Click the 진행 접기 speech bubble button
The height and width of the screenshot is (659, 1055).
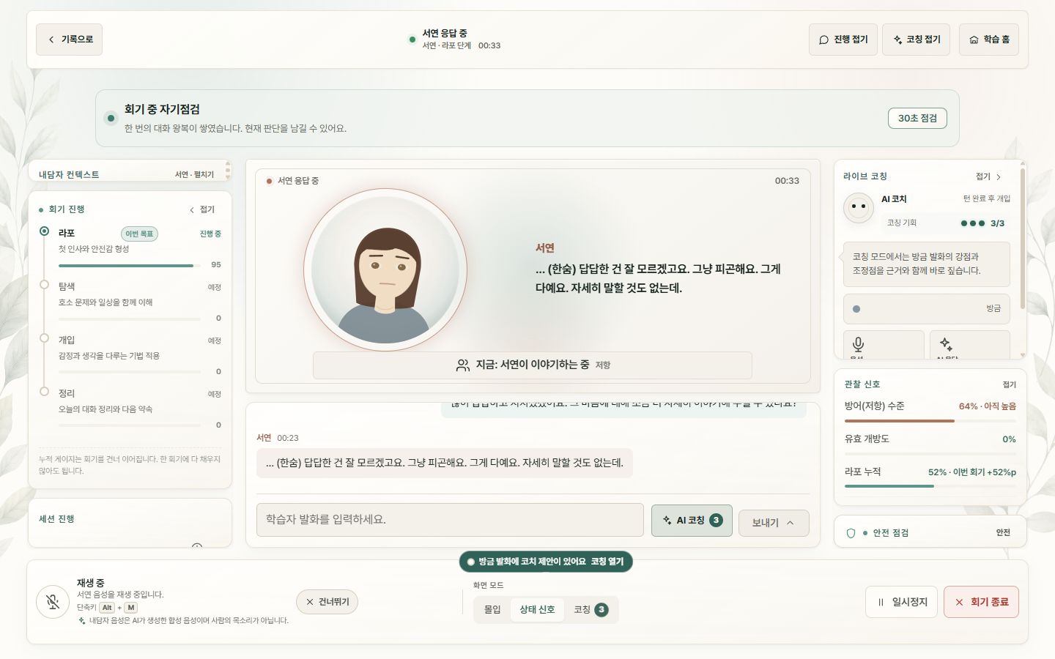coord(843,40)
